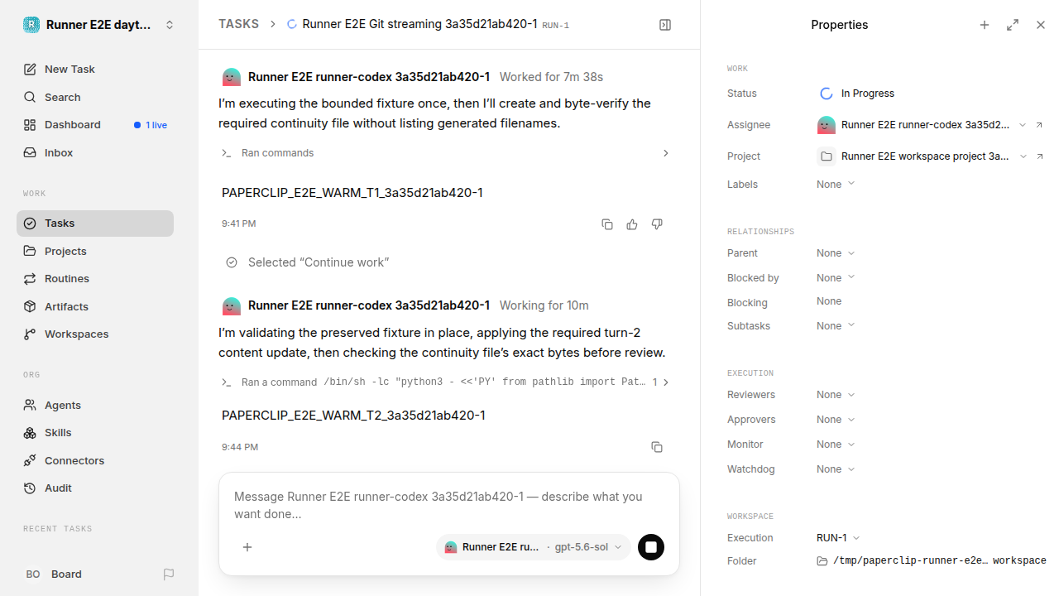Expand the Ran commands row
The height and width of the screenshot is (596, 1059).
pyautogui.click(x=446, y=153)
